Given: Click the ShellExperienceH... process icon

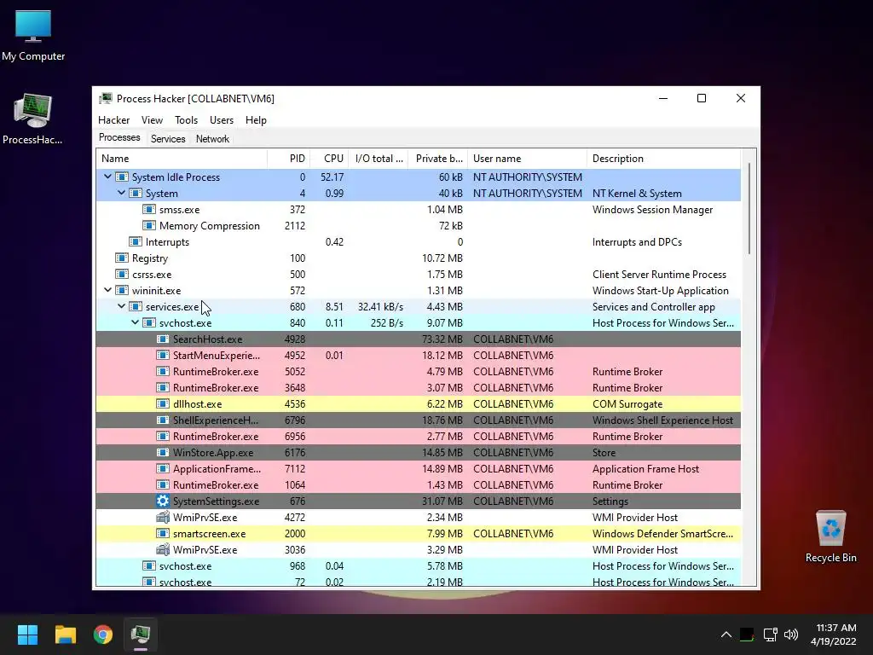Looking at the screenshot, I should (x=163, y=420).
